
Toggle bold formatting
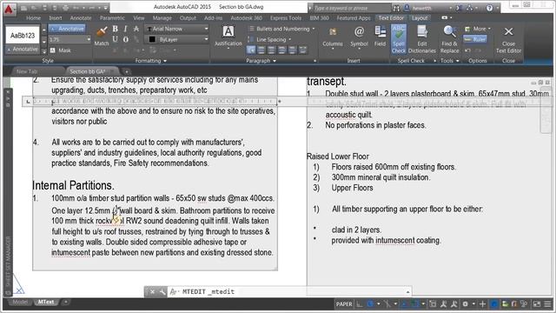116,29
